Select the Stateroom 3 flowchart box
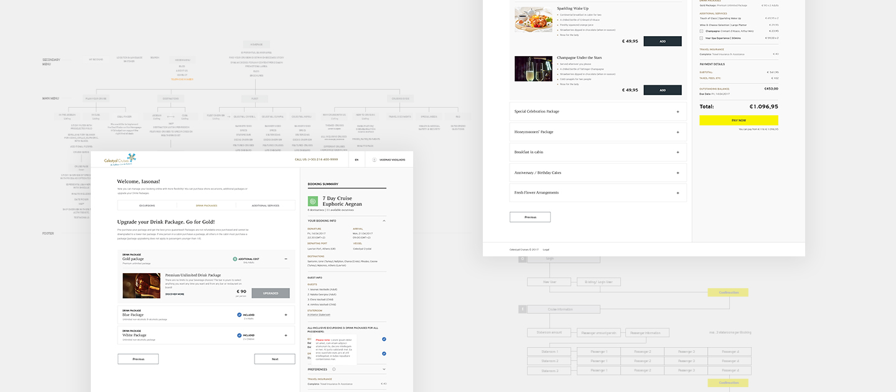This screenshot has height=392, width=896. (549, 371)
